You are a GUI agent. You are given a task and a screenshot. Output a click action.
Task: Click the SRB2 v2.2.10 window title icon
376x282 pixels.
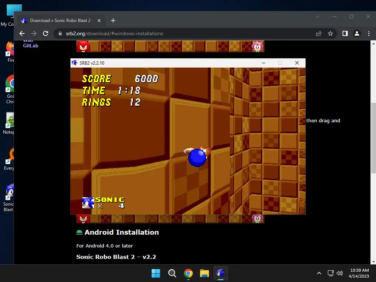[75, 63]
